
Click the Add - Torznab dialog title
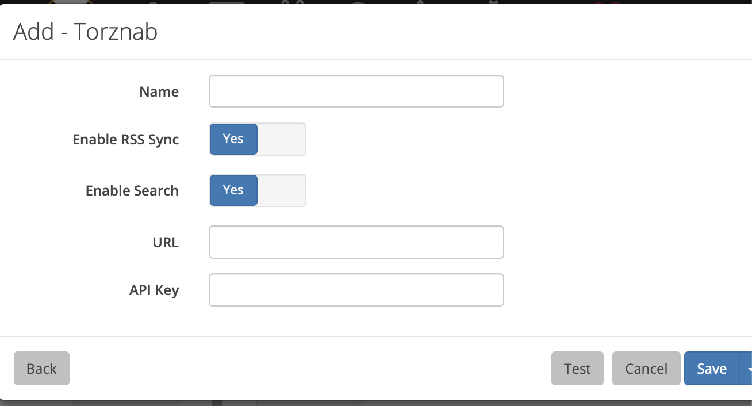[85, 32]
